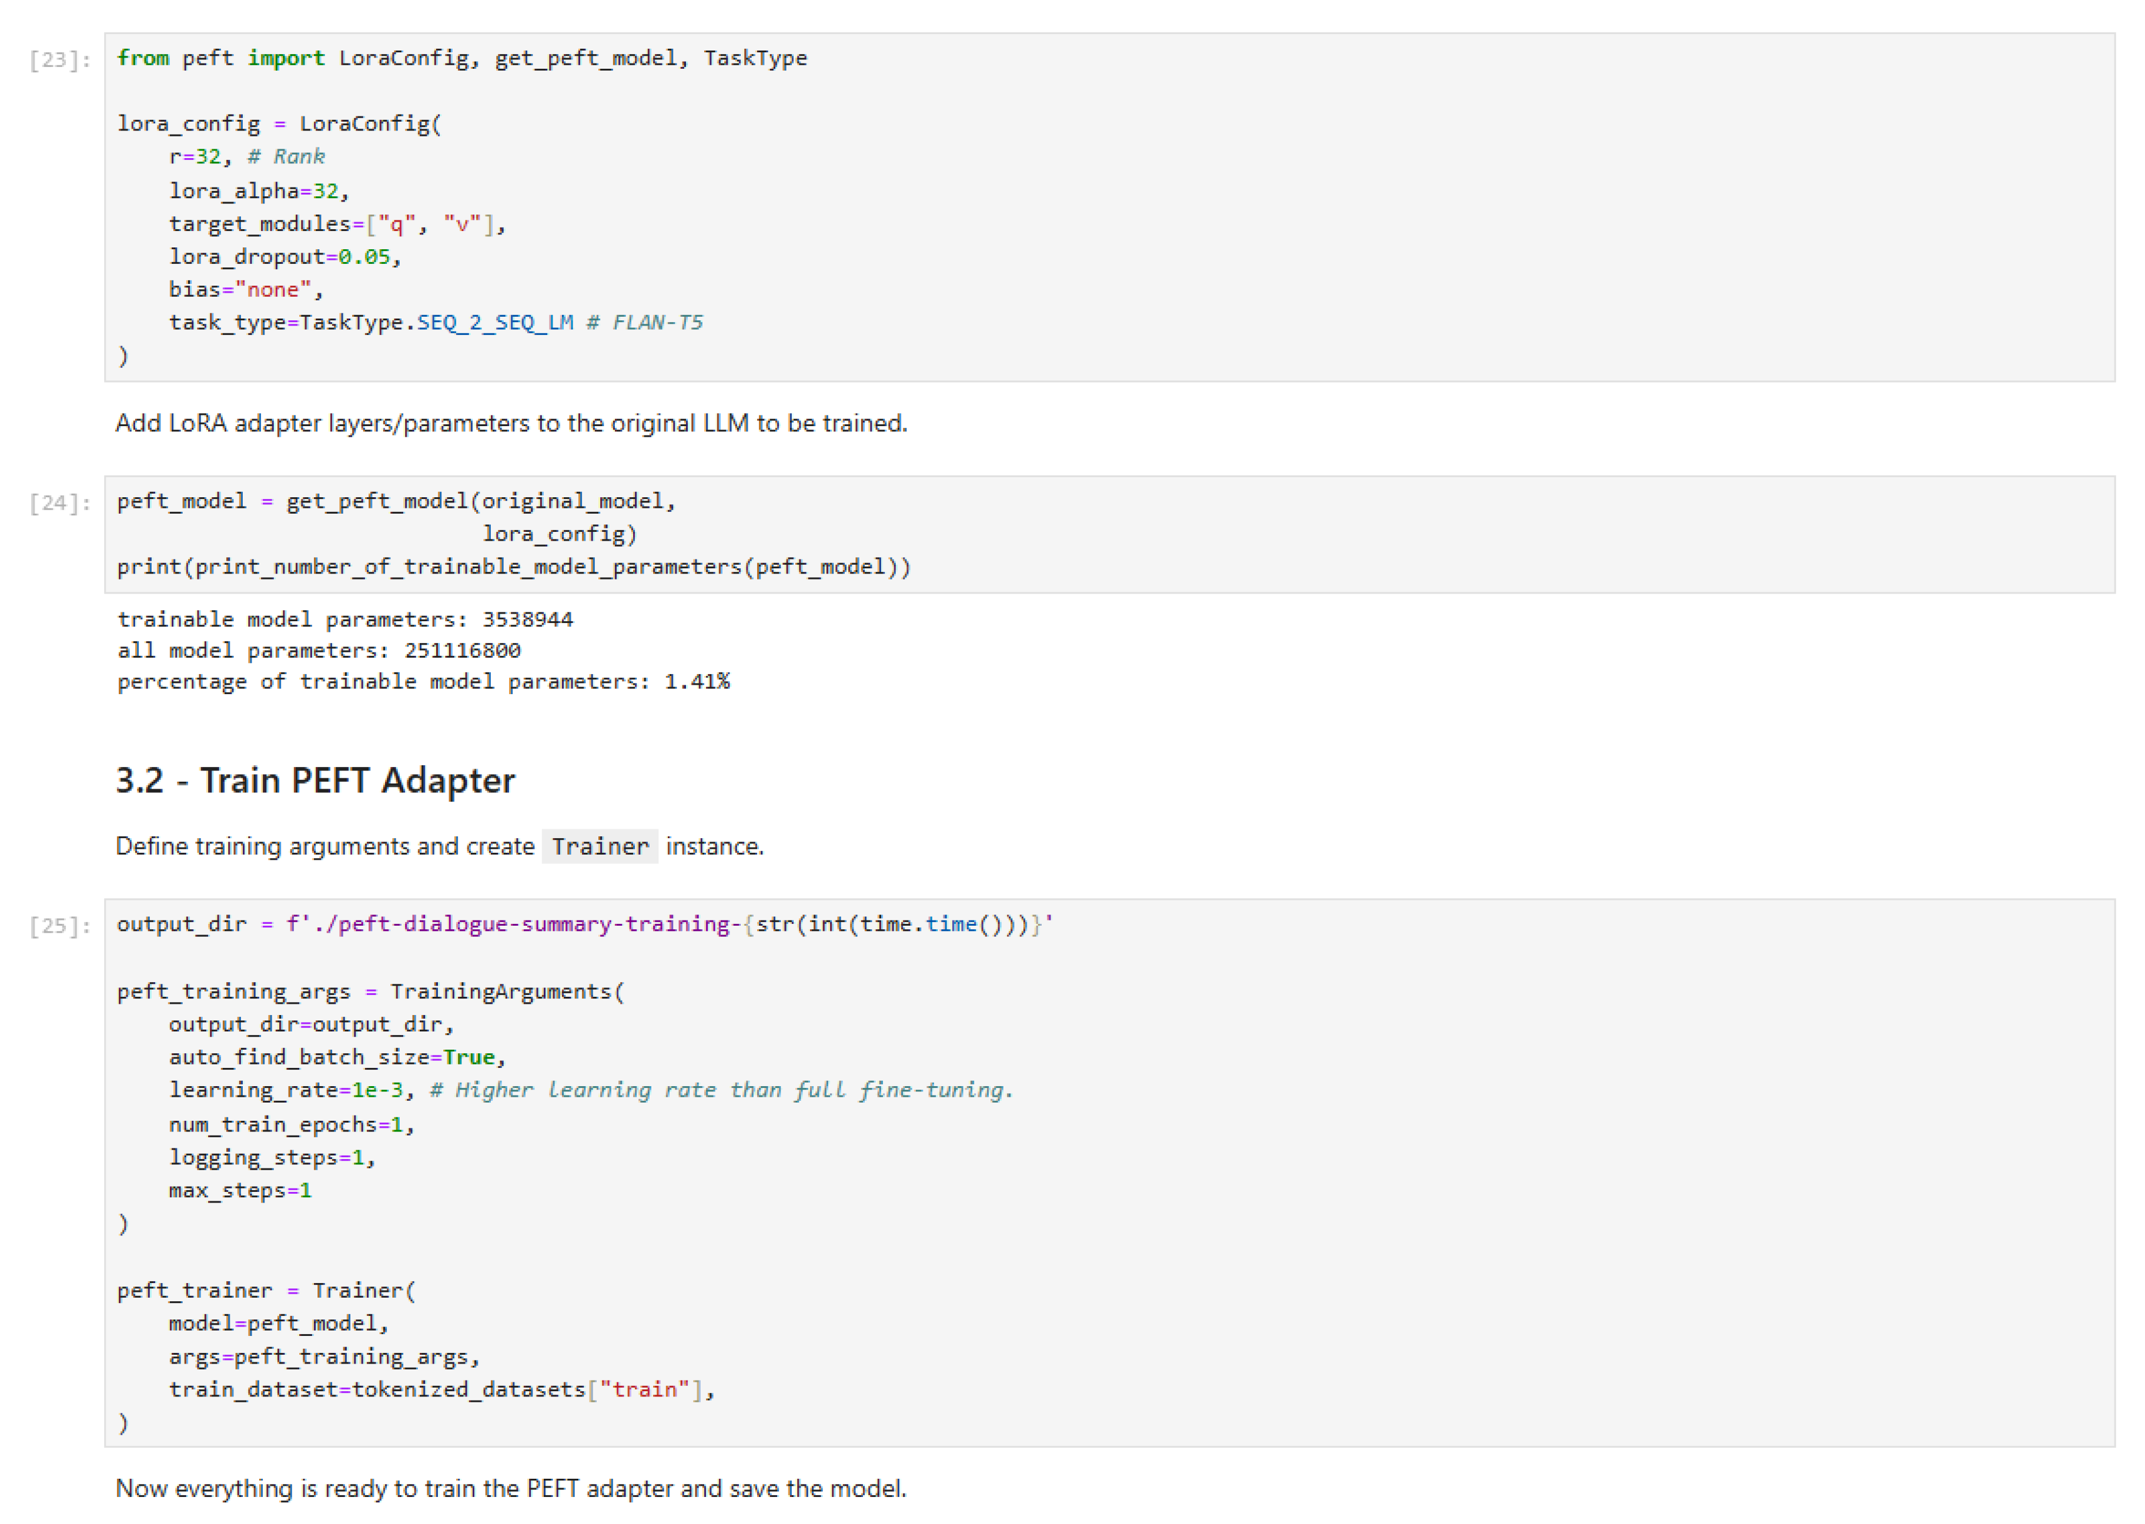This screenshot has height=1524, width=2145.
Task: Click the cell prompt label [25]
Action: (x=59, y=926)
